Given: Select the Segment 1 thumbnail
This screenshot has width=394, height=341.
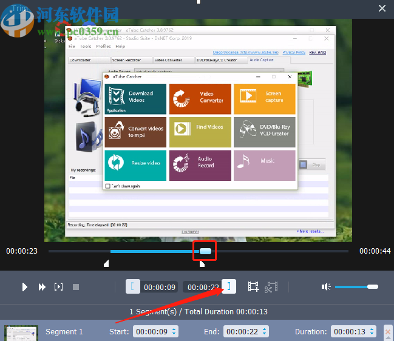Looking at the screenshot, I should click(x=21, y=333).
